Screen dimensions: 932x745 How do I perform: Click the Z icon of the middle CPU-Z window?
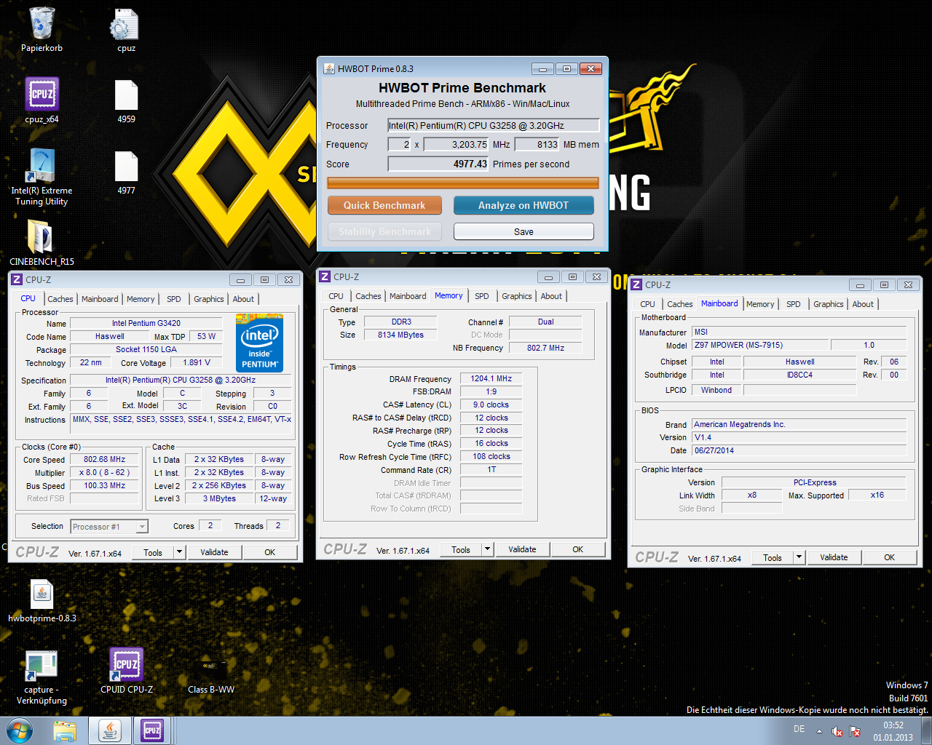[325, 276]
